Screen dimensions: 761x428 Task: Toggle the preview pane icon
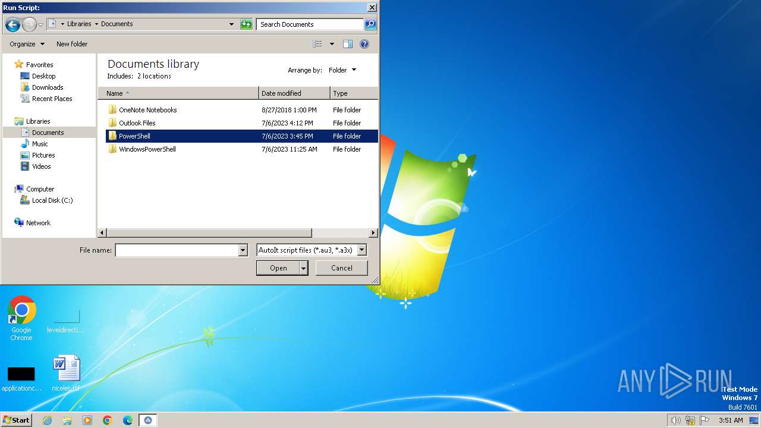point(348,44)
